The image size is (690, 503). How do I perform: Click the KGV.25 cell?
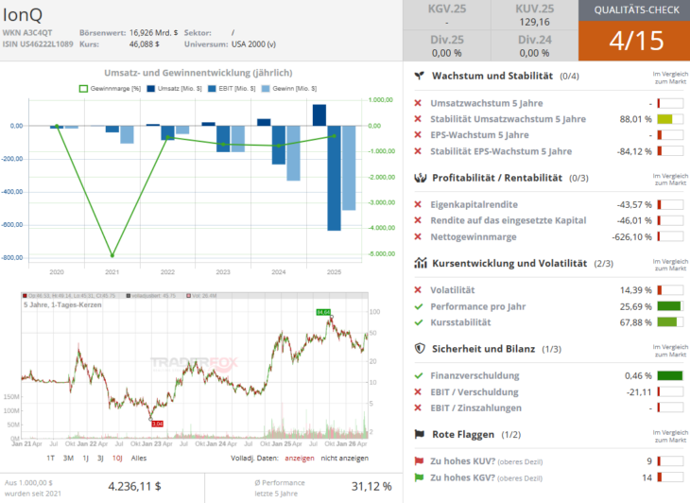tap(447, 15)
